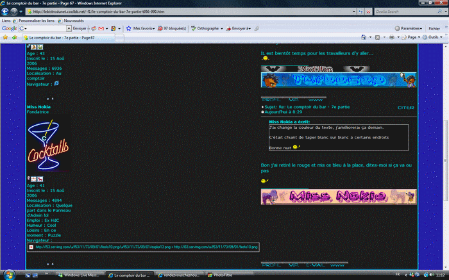Refresh the page with the refresh icon
Viewport: 449px width, 280px height.
coord(360,12)
